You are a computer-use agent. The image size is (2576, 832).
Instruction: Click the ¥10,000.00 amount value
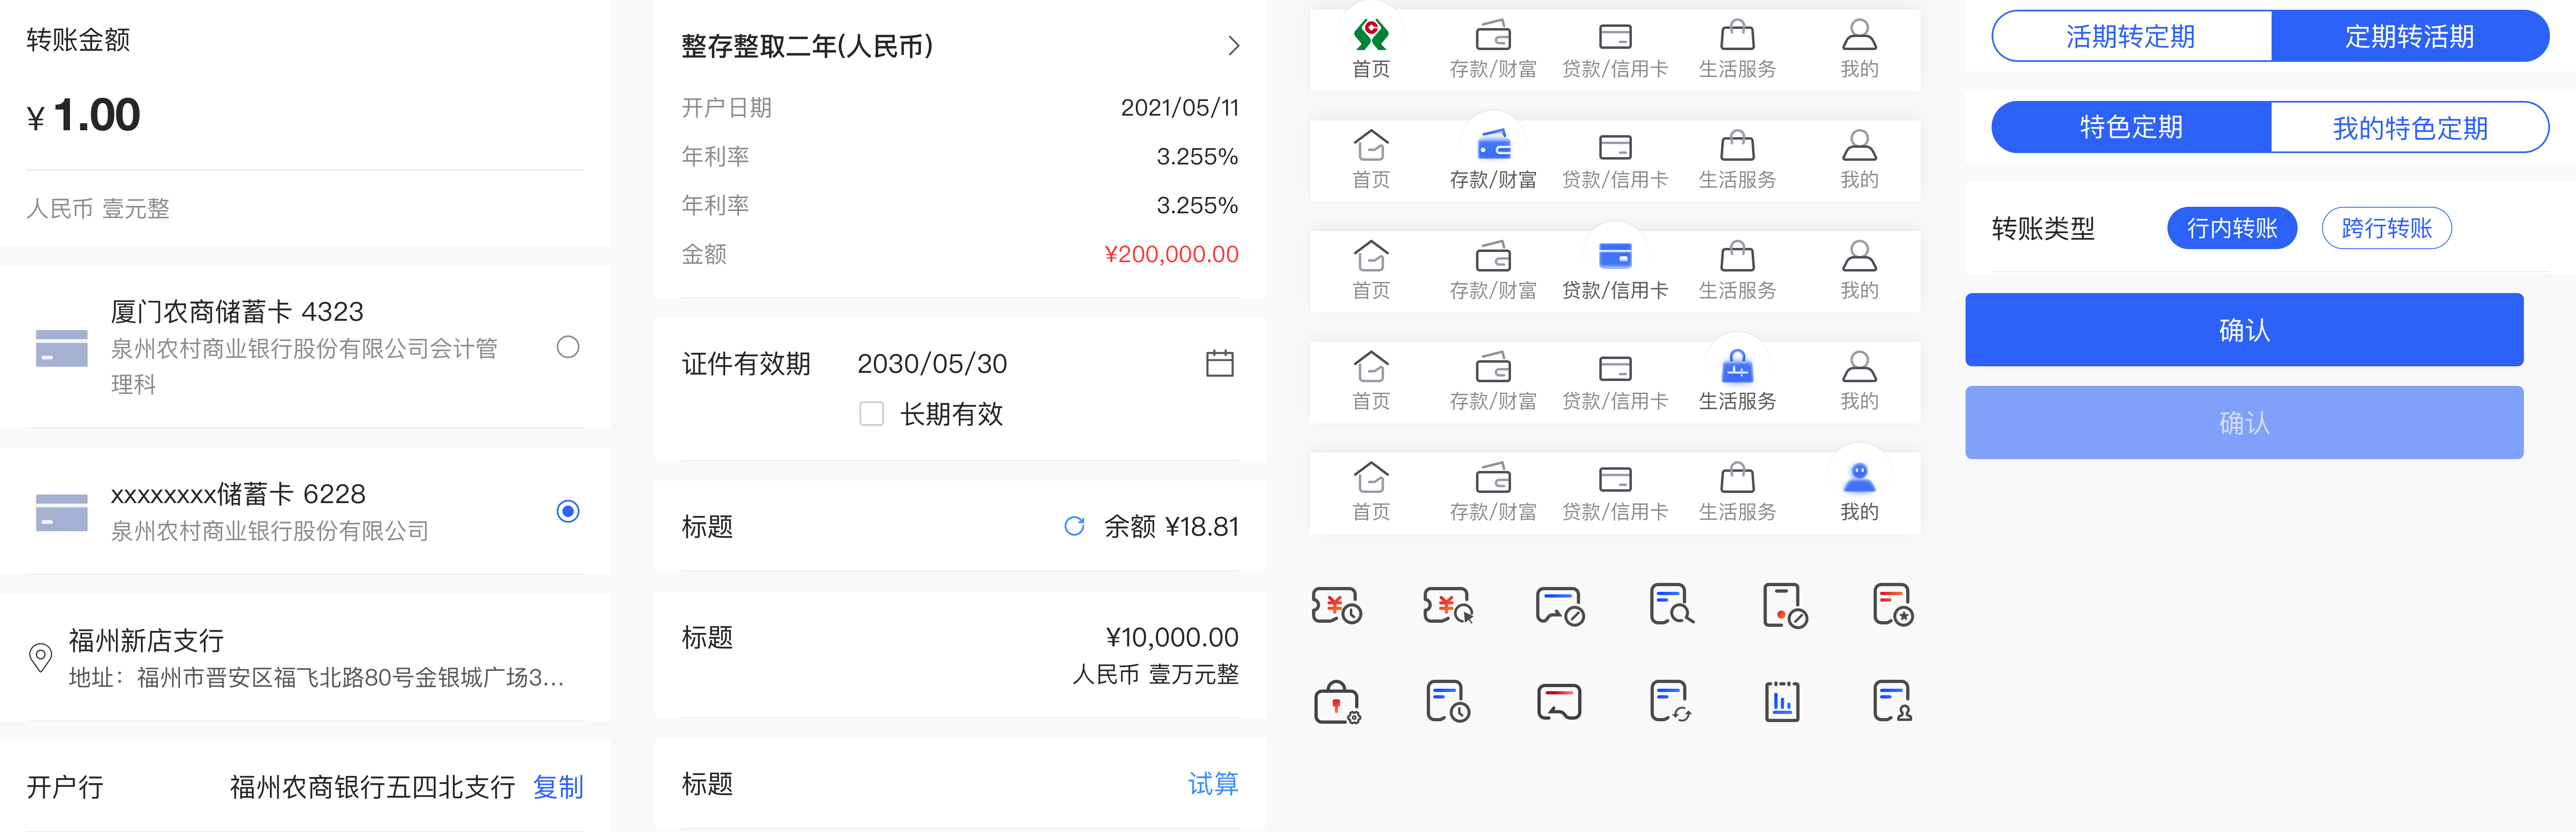pos(1172,637)
